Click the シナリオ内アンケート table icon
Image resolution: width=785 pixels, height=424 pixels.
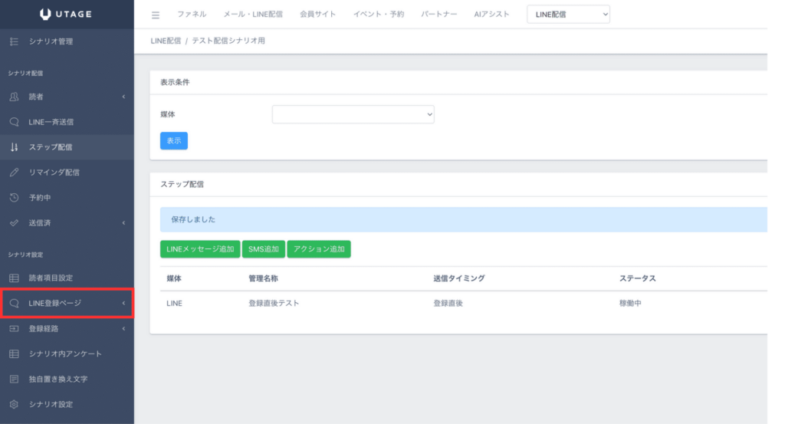[14, 354]
